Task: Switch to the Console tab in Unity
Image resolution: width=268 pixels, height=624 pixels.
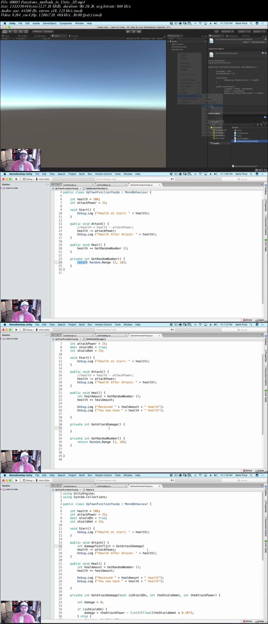Action: (x=74, y=36)
